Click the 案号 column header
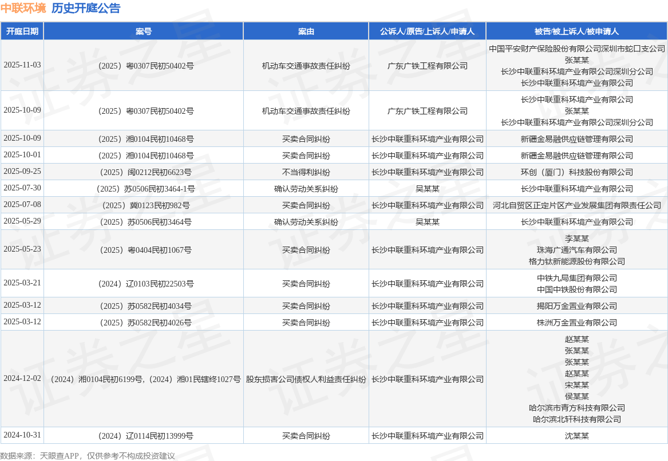 pyautogui.click(x=144, y=31)
